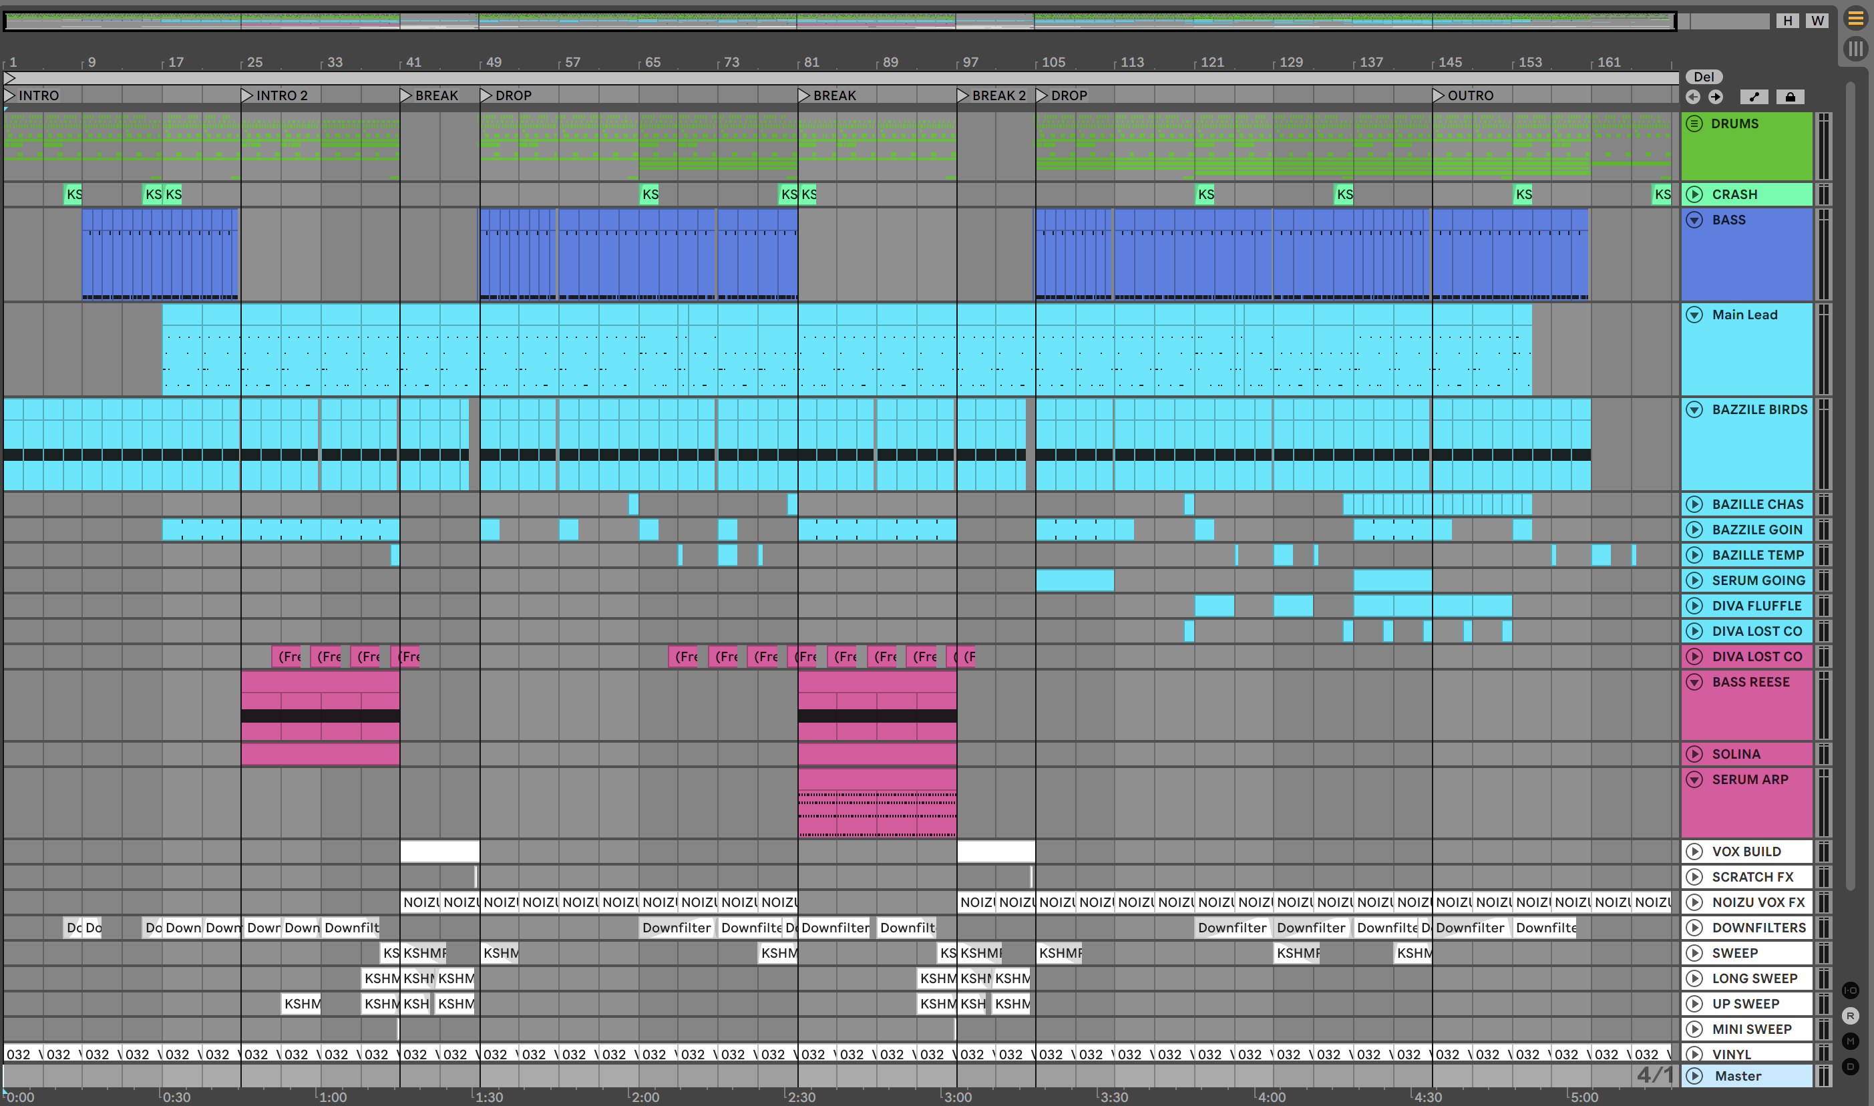Viewport: 1874px width, 1106px height.
Task: Collapse the BASS track
Action: click(x=1694, y=220)
